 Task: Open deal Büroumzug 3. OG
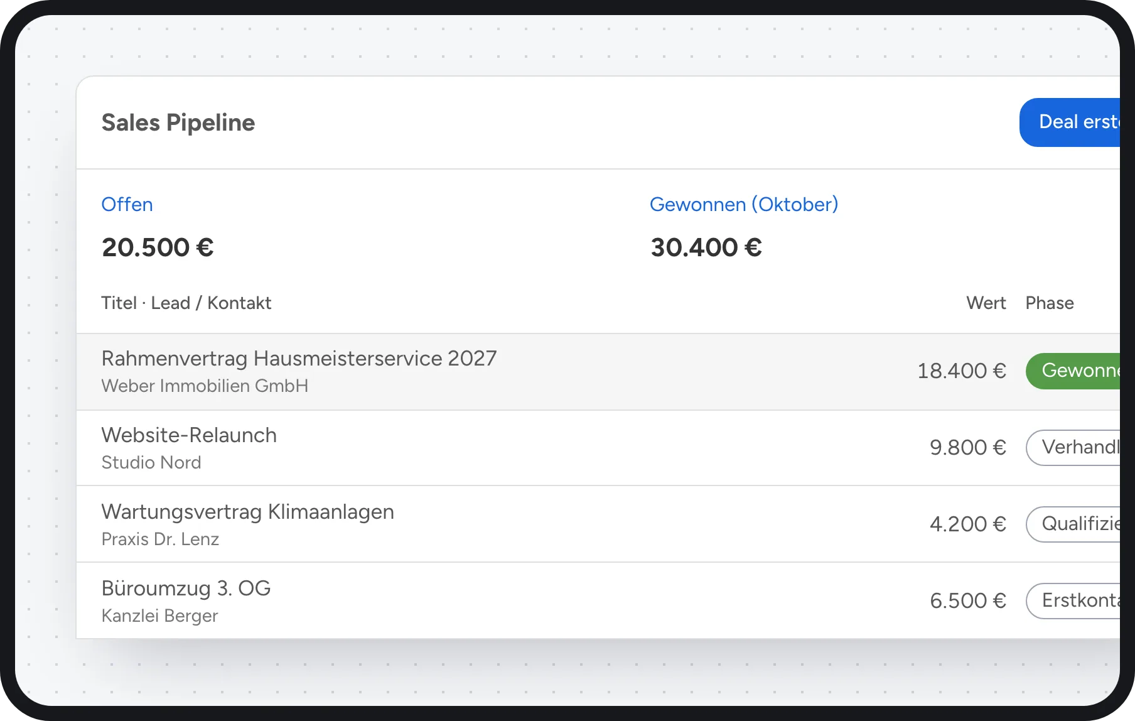coord(186,588)
